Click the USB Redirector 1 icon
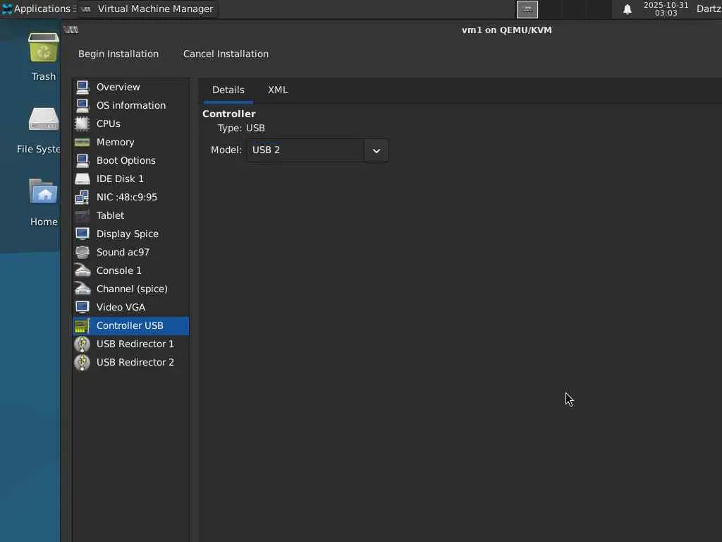Screen dimensions: 722x542 click(82, 344)
